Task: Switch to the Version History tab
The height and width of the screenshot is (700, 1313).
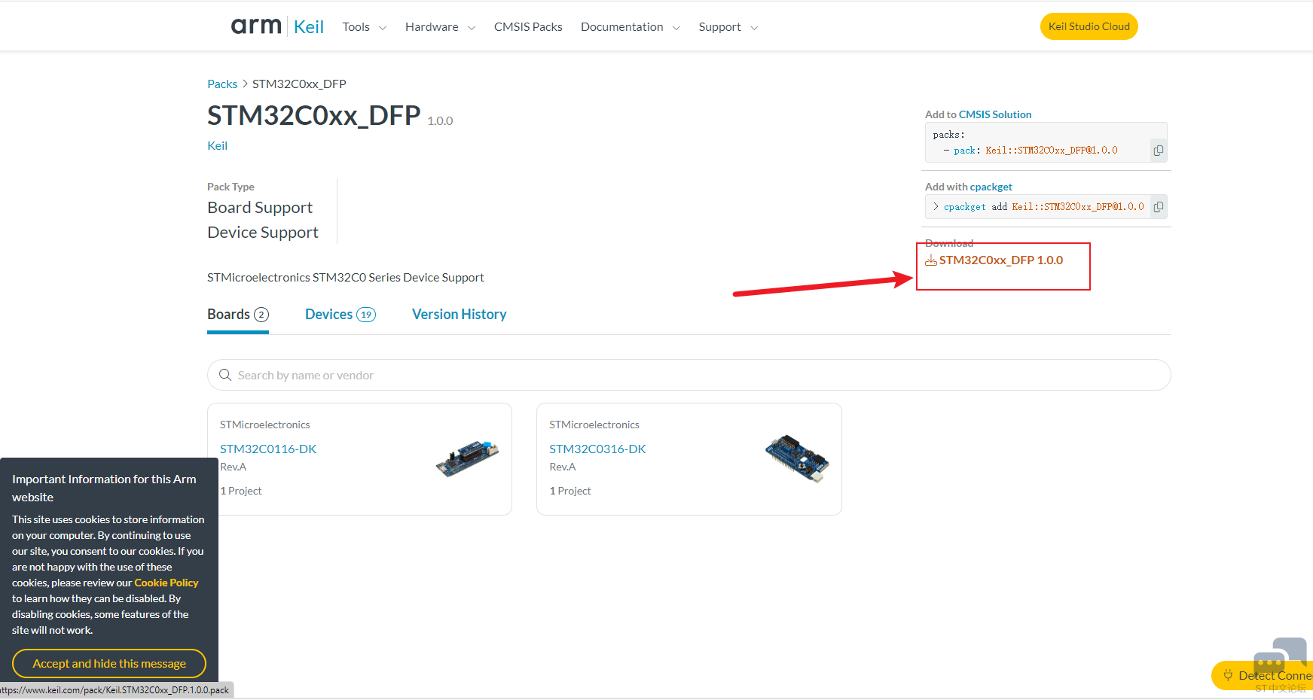Action: (459, 315)
